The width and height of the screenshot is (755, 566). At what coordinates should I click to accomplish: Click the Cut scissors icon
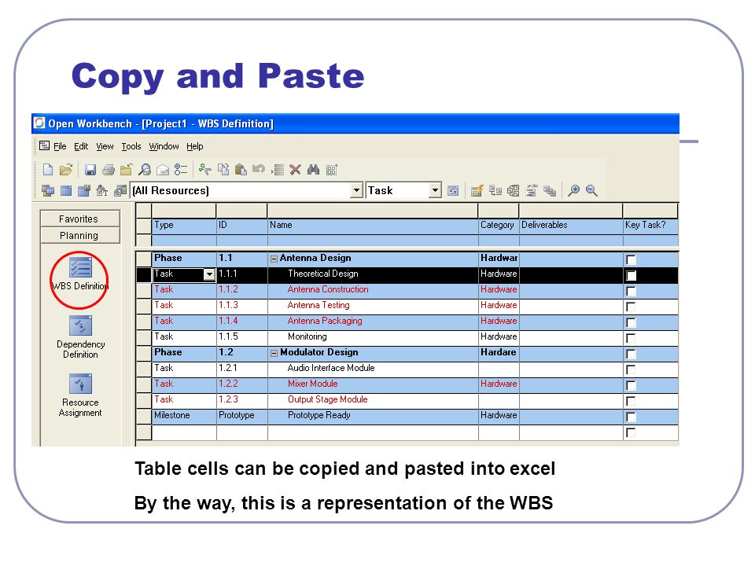point(205,170)
